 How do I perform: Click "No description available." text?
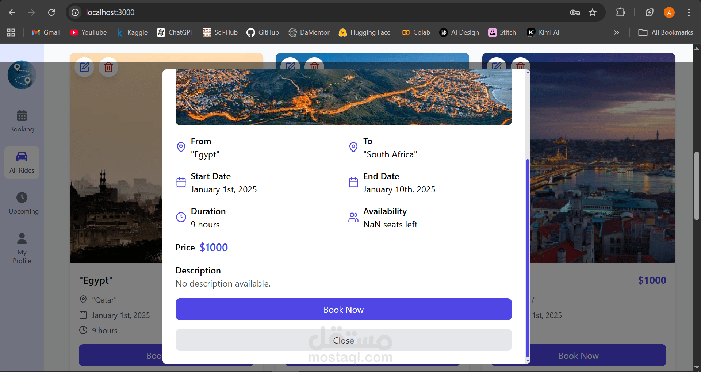point(223,284)
